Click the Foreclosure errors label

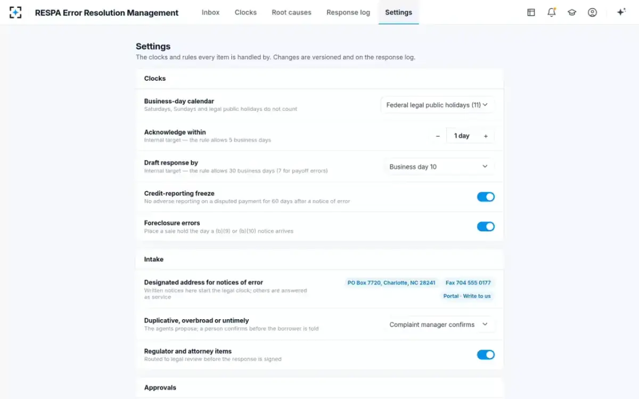[x=172, y=223]
